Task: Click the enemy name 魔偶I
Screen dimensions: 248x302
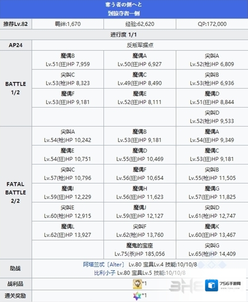Action: 68,188
